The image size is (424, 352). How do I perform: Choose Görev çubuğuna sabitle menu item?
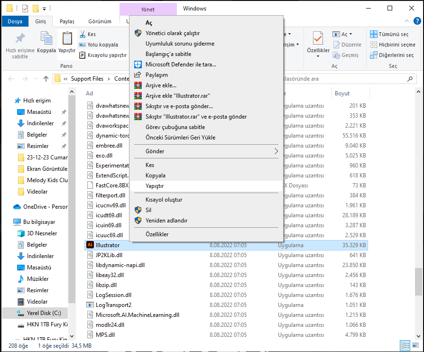point(206,127)
